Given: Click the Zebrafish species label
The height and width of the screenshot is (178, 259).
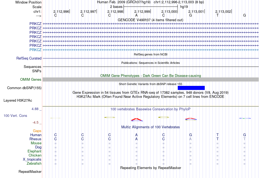Looking at the screenshot, I should [34, 164].
